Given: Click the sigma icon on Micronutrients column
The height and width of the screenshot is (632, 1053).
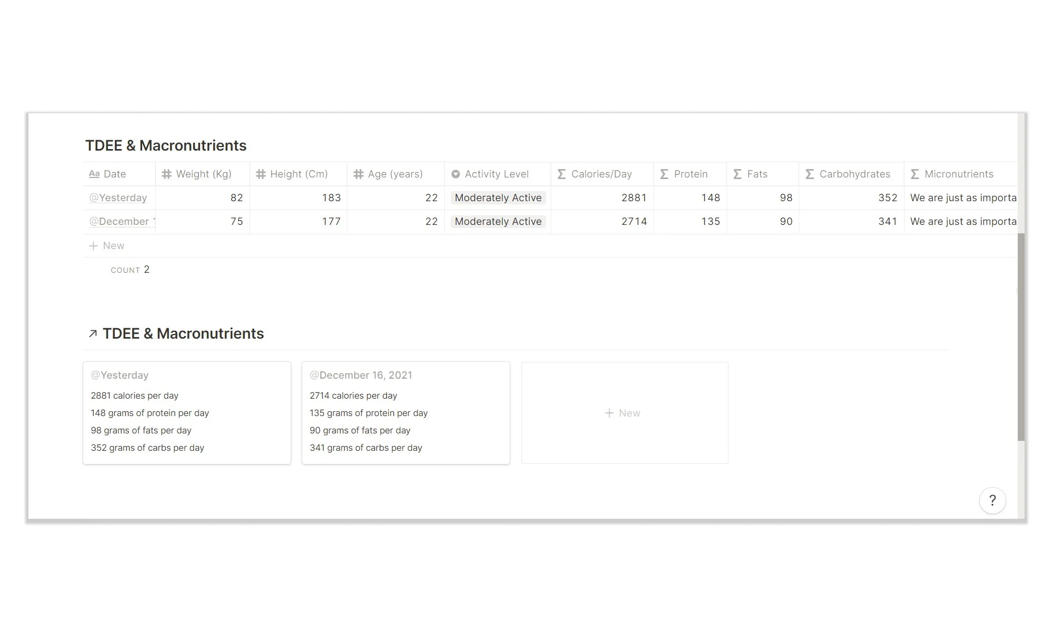Looking at the screenshot, I should (x=915, y=174).
